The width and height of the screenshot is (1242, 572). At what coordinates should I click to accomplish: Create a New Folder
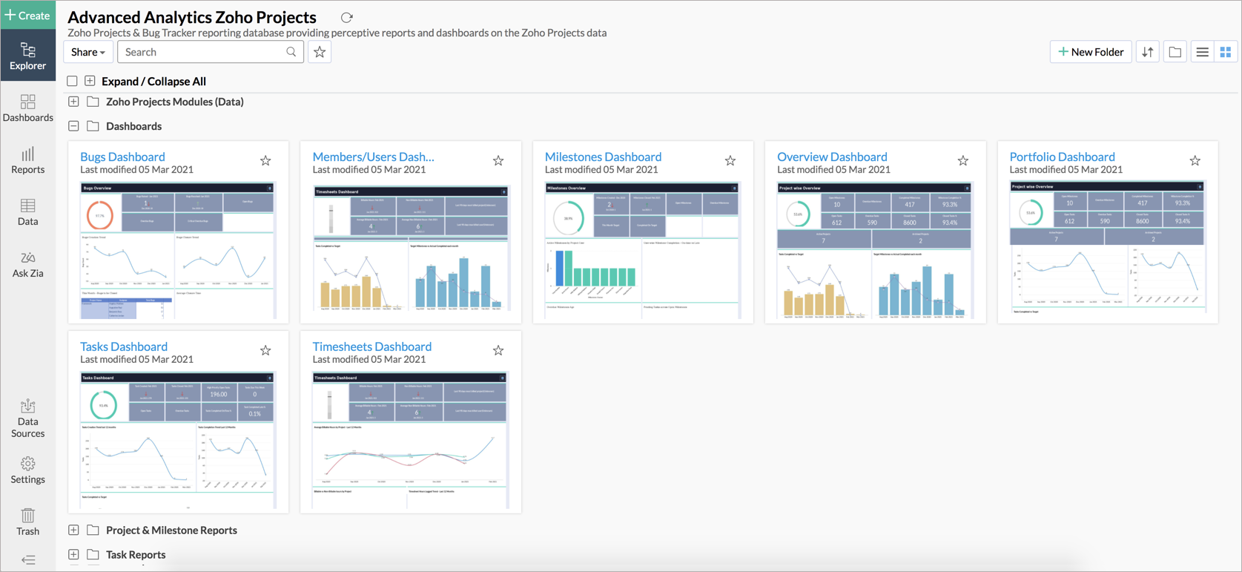[x=1090, y=52]
